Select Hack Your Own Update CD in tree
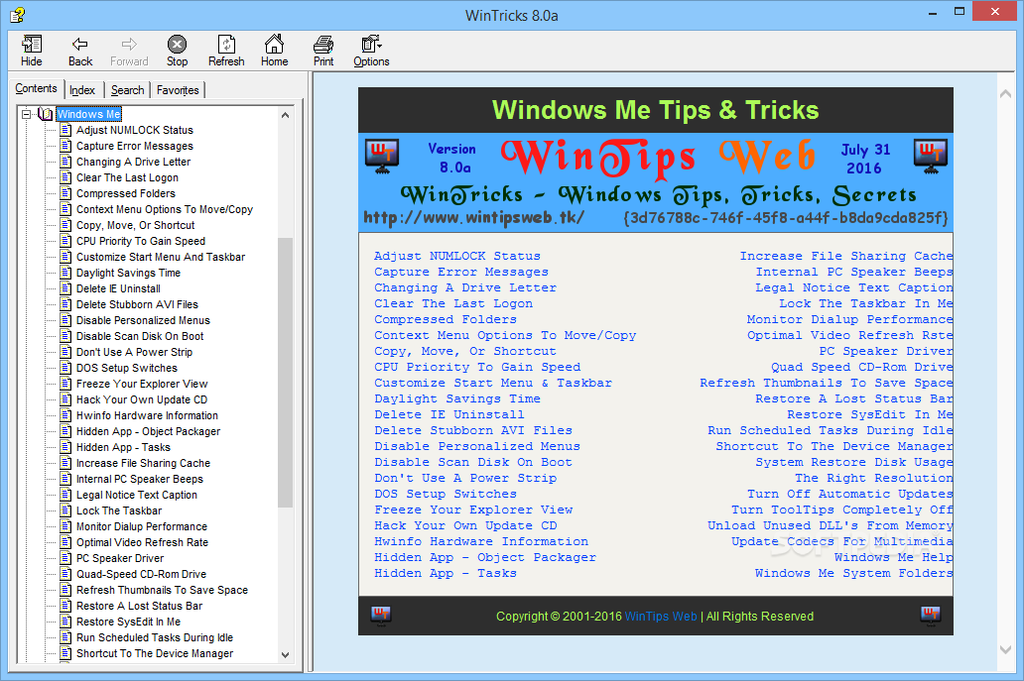The width and height of the screenshot is (1024, 681). tap(142, 399)
